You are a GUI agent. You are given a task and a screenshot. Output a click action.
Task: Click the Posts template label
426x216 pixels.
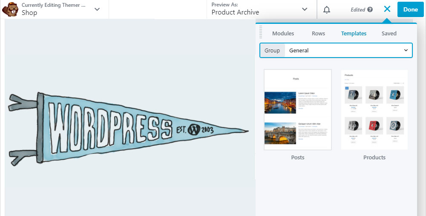coord(298,158)
